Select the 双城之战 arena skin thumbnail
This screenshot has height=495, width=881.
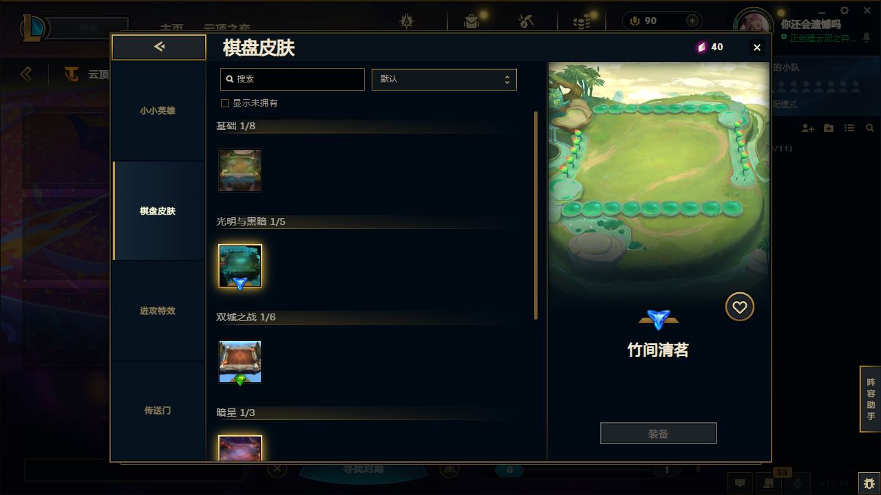[x=240, y=362]
